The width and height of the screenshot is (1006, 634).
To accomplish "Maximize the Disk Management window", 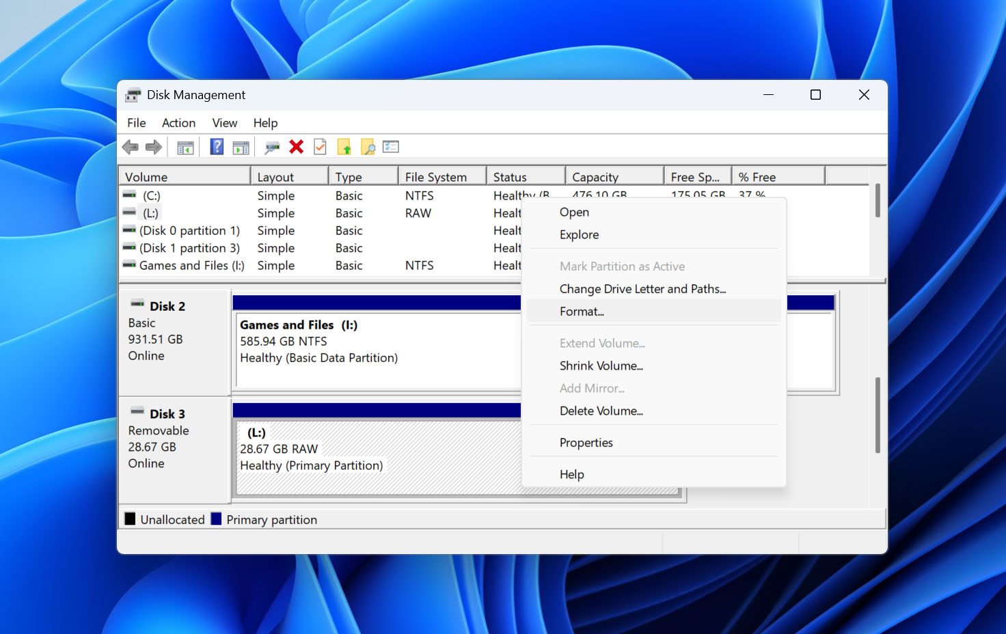I will (x=815, y=95).
